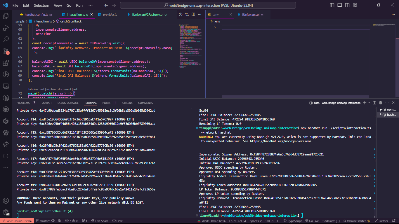
Task: Switch to the DEBUG CONSOLE panel tab
Action: 68,103
